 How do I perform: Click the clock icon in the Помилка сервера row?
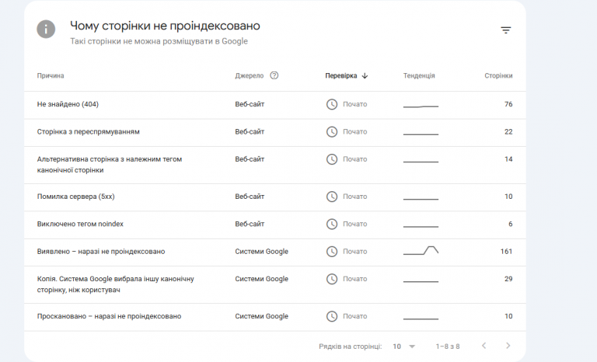point(332,197)
